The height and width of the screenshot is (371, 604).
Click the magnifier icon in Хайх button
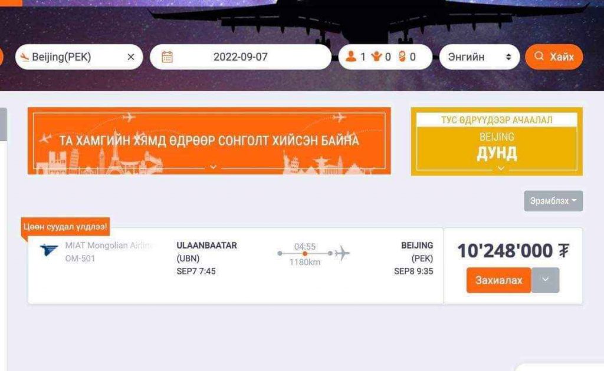[x=539, y=56]
